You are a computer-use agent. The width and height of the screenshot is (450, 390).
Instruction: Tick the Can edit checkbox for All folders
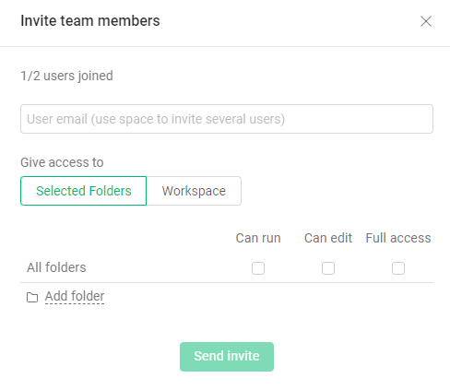click(x=328, y=268)
